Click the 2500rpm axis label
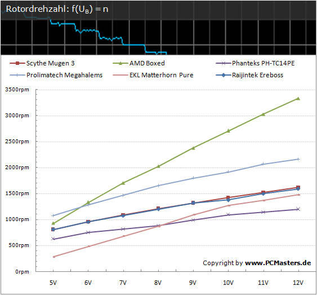The width and height of the screenshot is (317, 295). click(x=17, y=142)
